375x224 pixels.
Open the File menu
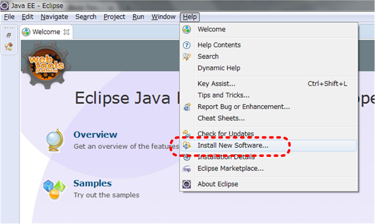tap(9, 17)
